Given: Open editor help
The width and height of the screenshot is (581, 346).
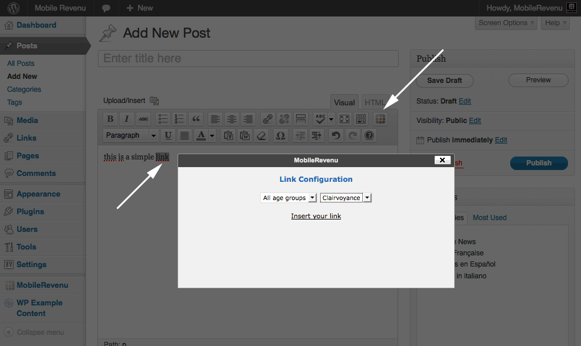Looking at the screenshot, I should 369,136.
